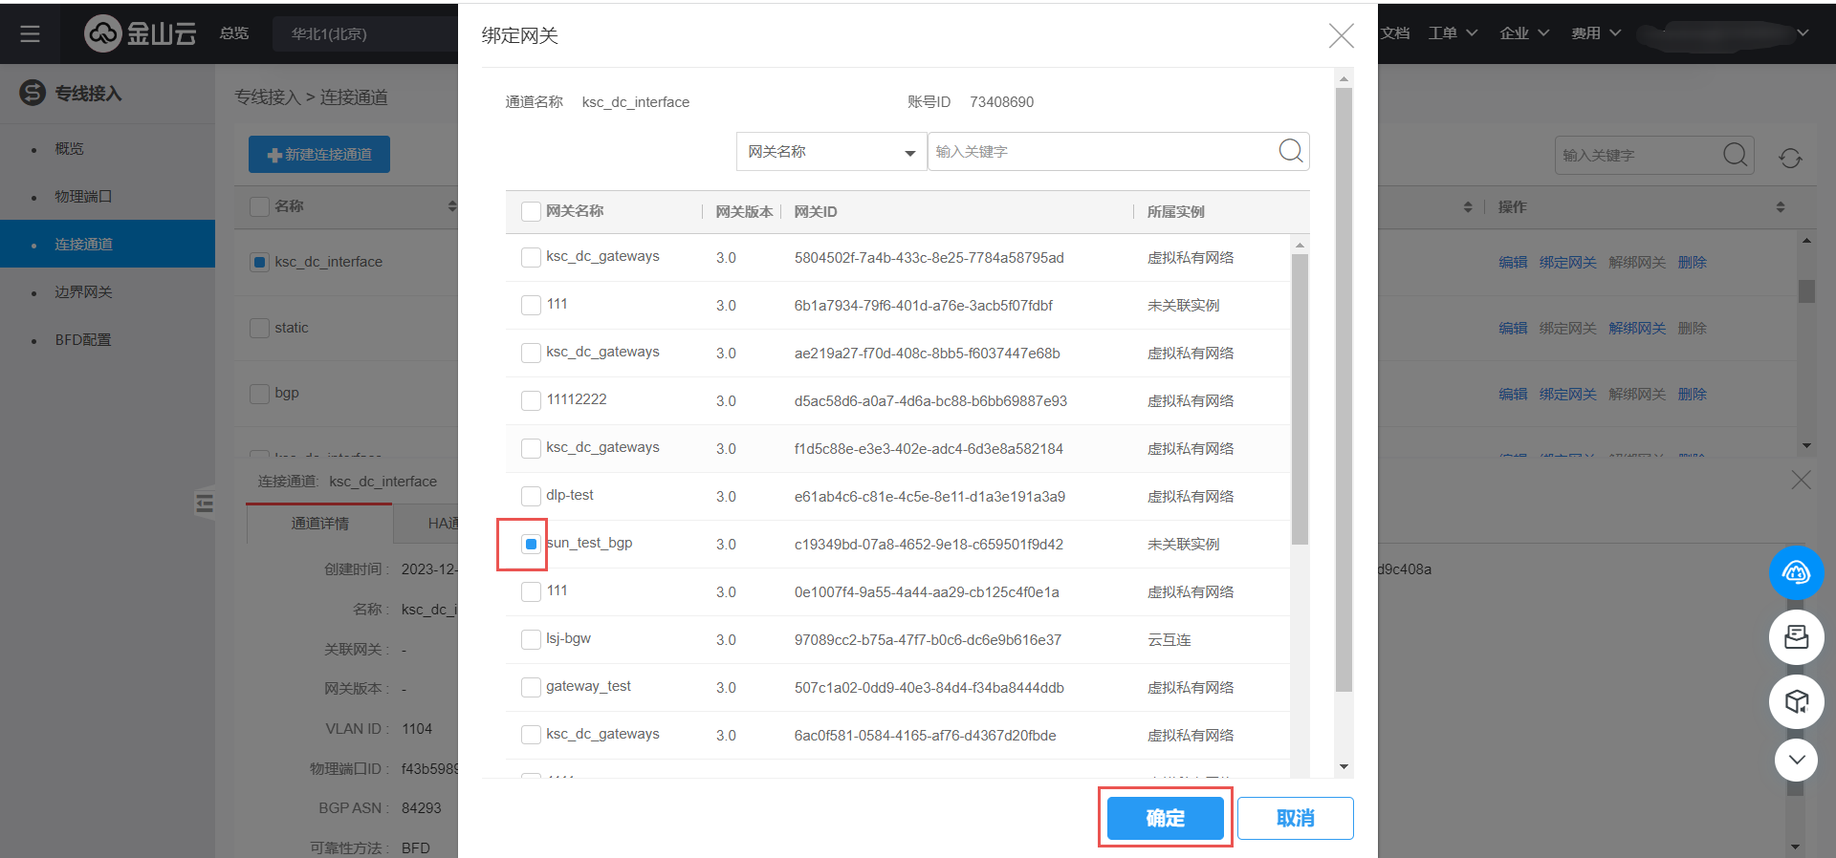
Task: Switch to the 通道详情 tab
Action: pos(319,524)
